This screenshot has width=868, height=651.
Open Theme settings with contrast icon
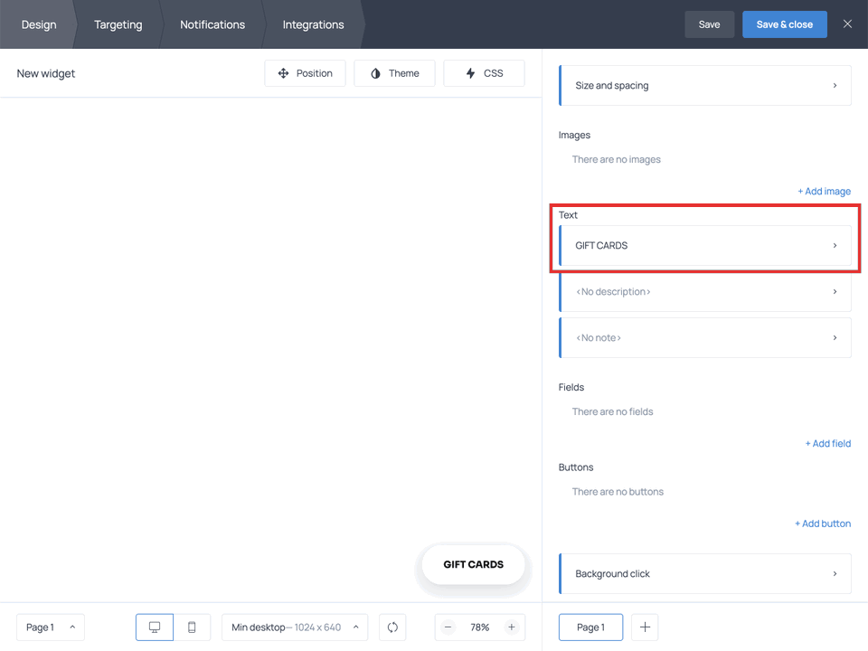pyautogui.click(x=394, y=73)
